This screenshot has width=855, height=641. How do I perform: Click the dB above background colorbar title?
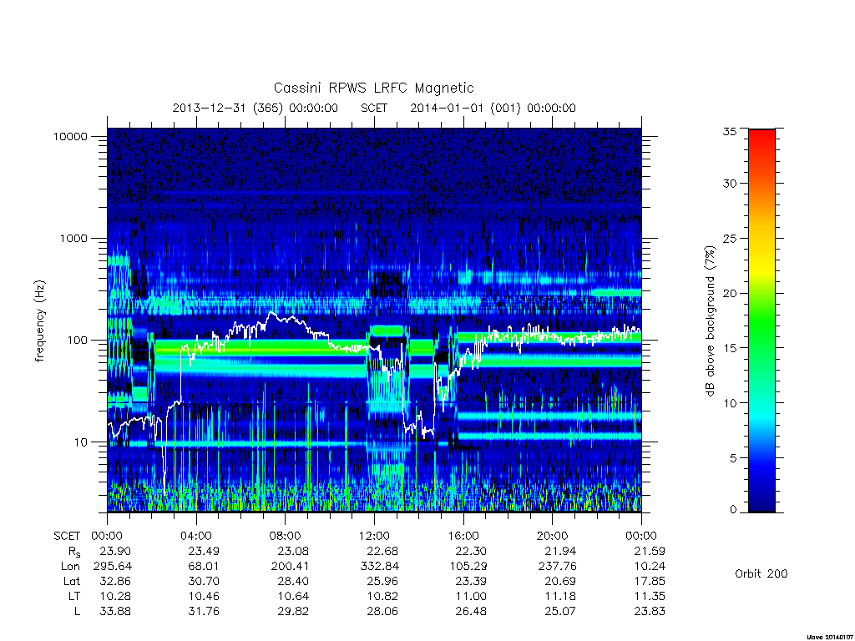click(x=710, y=321)
